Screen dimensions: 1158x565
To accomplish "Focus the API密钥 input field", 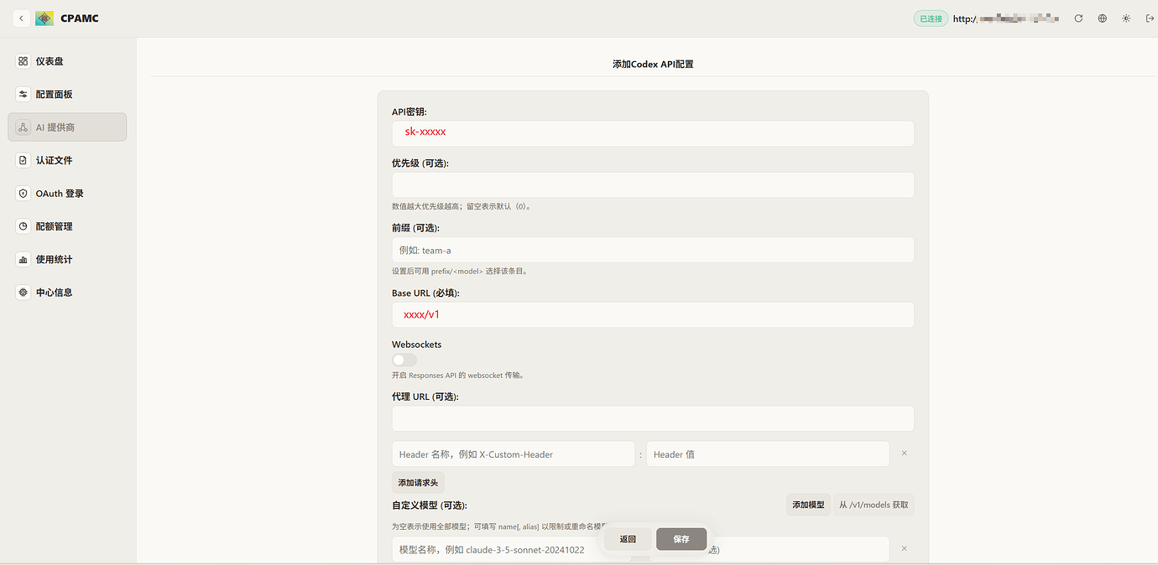I will (x=653, y=133).
